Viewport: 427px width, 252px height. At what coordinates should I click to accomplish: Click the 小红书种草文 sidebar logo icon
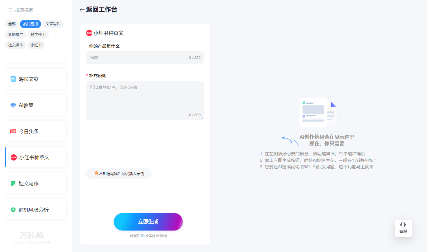14,157
